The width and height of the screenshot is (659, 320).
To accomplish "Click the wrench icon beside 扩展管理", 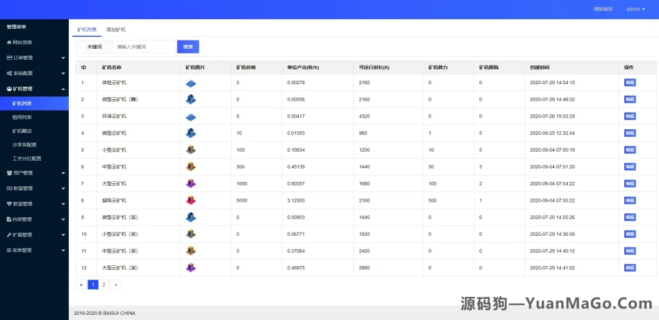I will 9,235.
